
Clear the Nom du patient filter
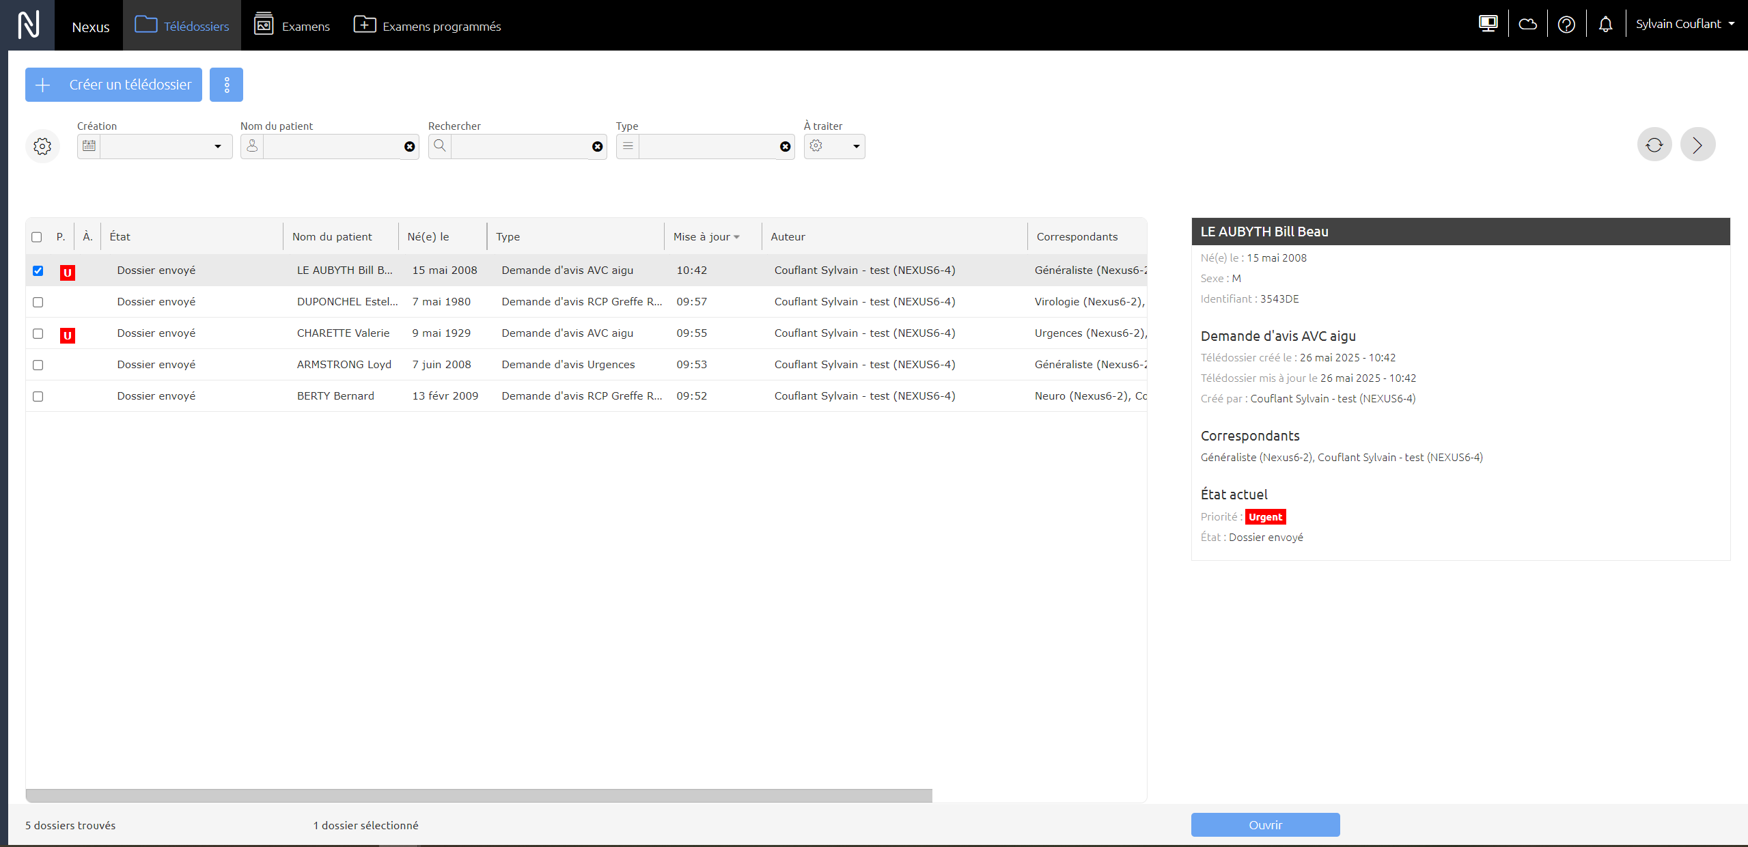click(409, 146)
